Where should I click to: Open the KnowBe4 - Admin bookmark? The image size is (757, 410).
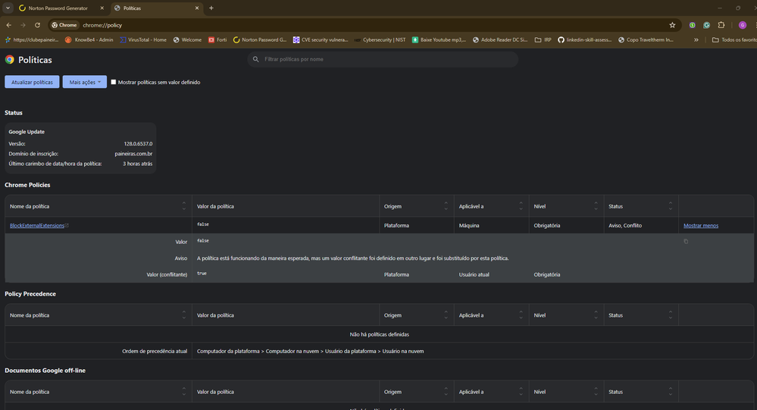[89, 40]
